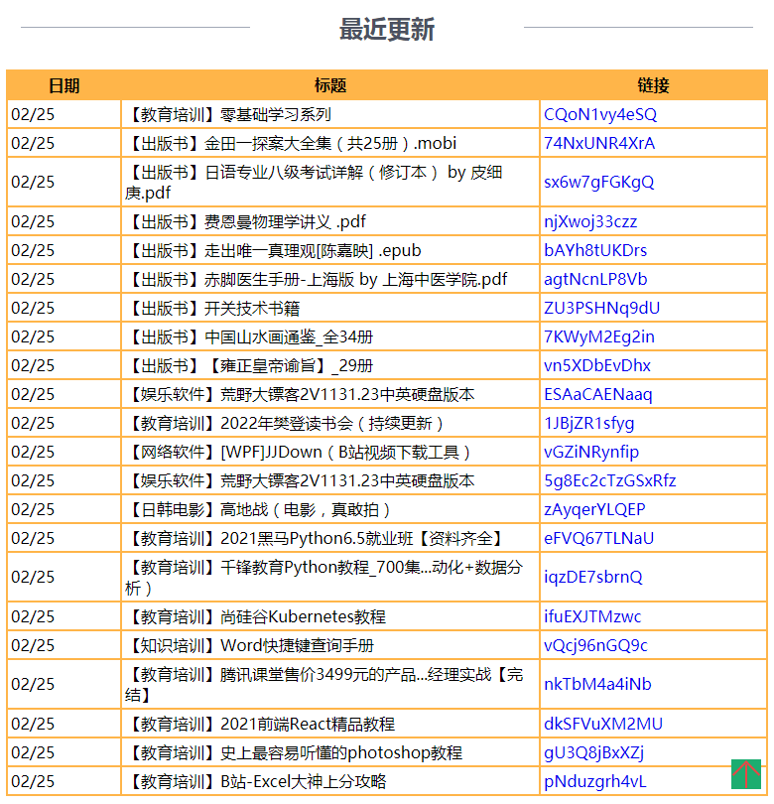The height and width of the screenshot is (804, 774).
Task: Select title 腾讯课堂售价3499元的产品
Action: (323, 684)
